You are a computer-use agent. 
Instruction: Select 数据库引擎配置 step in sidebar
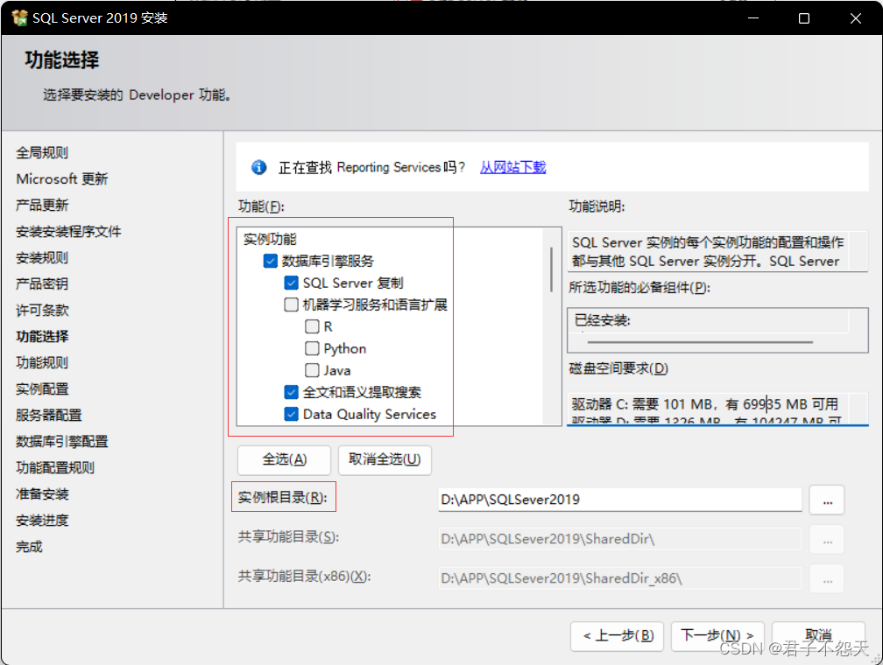coord(61,441)
